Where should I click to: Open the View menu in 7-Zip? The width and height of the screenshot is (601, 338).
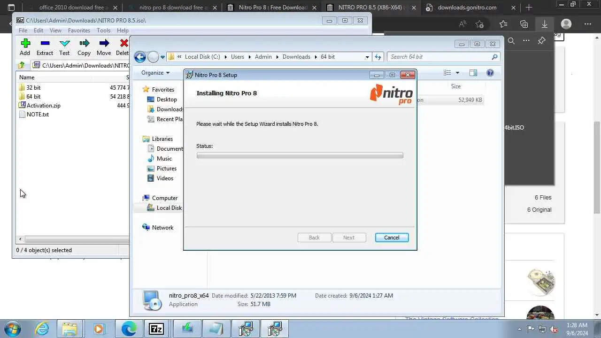[x=55, y=31]
